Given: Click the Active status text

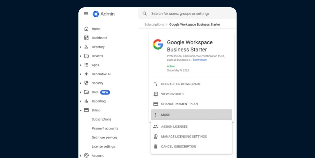Looking at the screenshot, I should tap(171, 66).
